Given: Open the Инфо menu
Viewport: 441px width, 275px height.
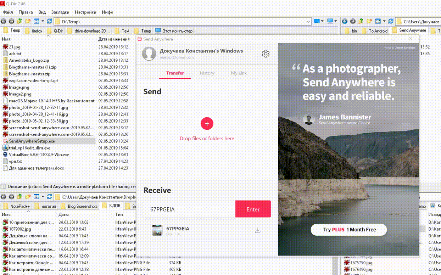Looking at the screenshot, I should 107,12.
